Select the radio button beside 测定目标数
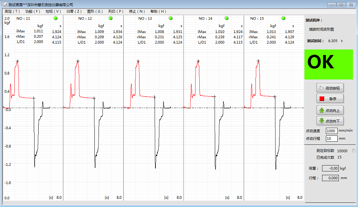 [354, 150]
